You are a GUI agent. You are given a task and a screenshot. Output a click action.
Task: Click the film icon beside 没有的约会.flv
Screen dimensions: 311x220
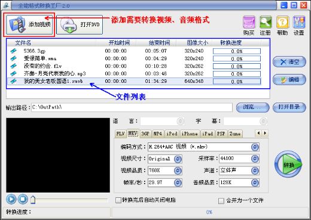13,66
